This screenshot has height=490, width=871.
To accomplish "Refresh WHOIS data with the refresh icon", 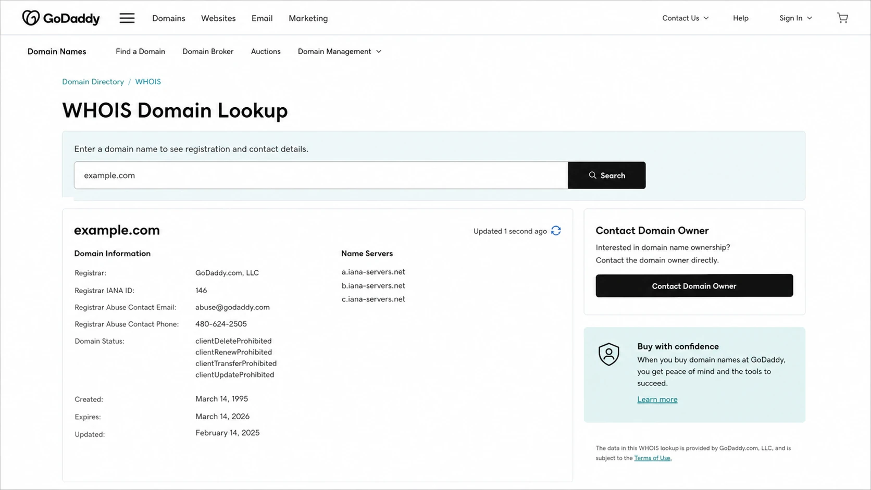I will [x=556, y=231].
